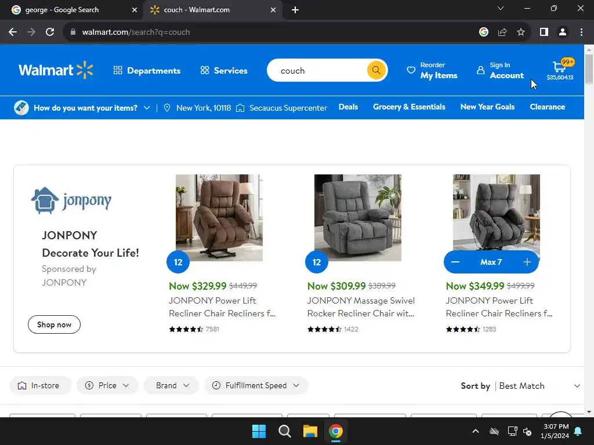Go back using browser back arrow
Screen dimensions: 594x445
pyautogui.click(x=13, y=32)
